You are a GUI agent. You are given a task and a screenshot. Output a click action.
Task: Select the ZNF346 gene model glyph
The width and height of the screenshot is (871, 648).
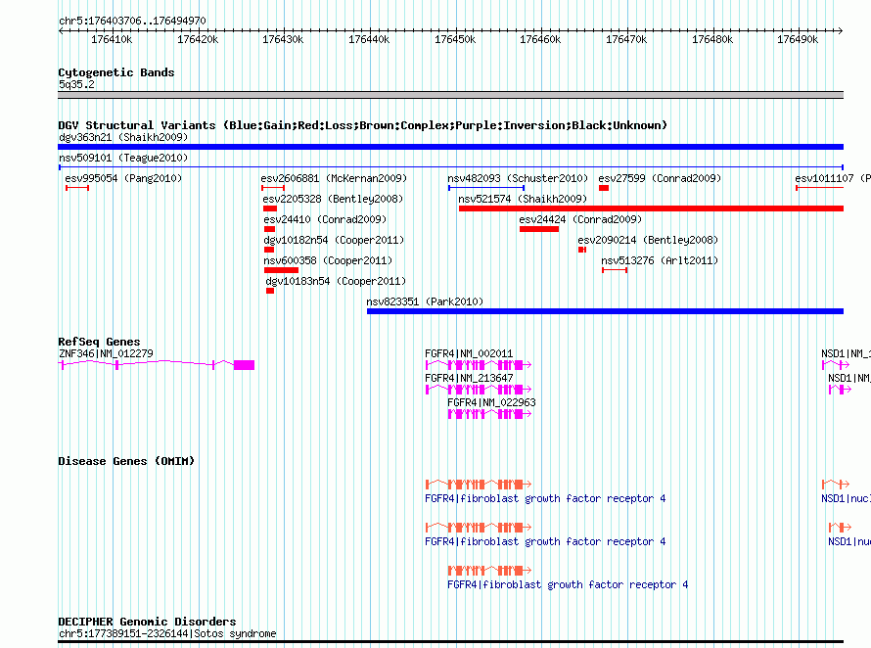coord(157,365)
